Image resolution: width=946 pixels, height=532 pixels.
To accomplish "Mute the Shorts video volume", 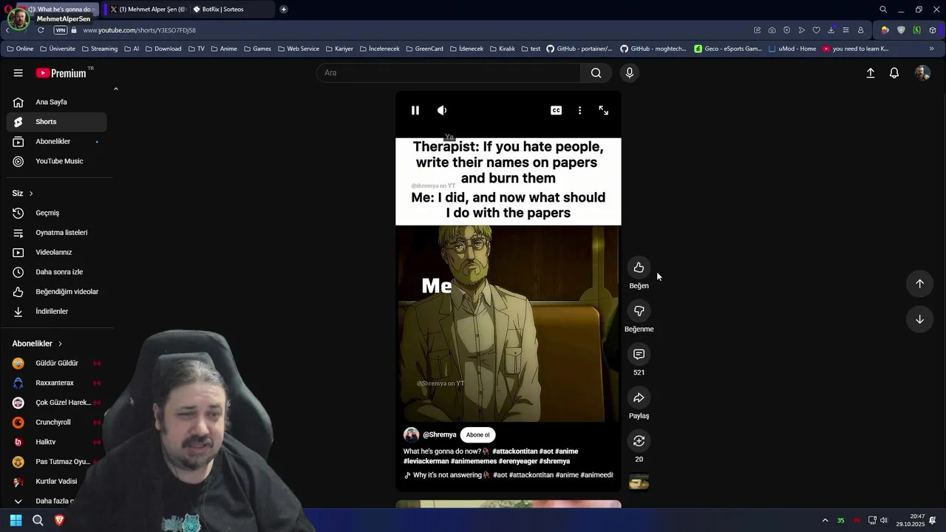I will tap(442, 110).
